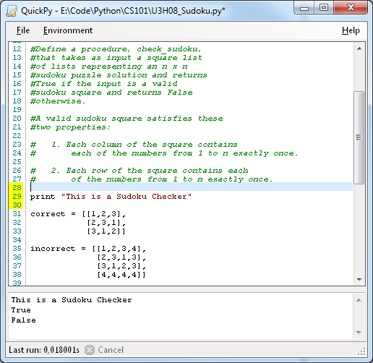Open the Help menu
Viewport: 373px width, 363px height.
coord(351,30)
